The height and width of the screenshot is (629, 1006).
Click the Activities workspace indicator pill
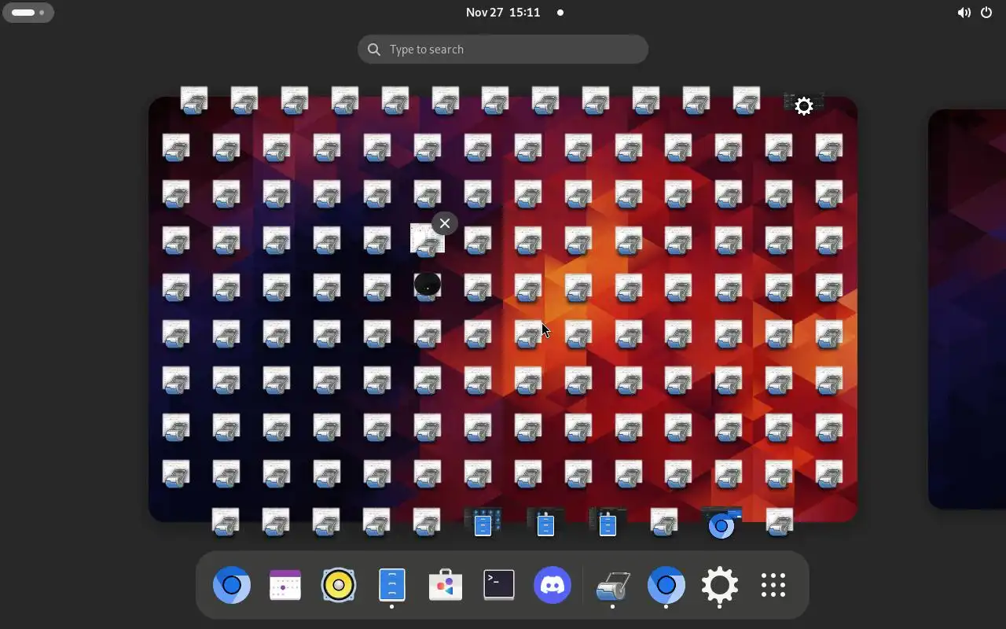point(28,13)
